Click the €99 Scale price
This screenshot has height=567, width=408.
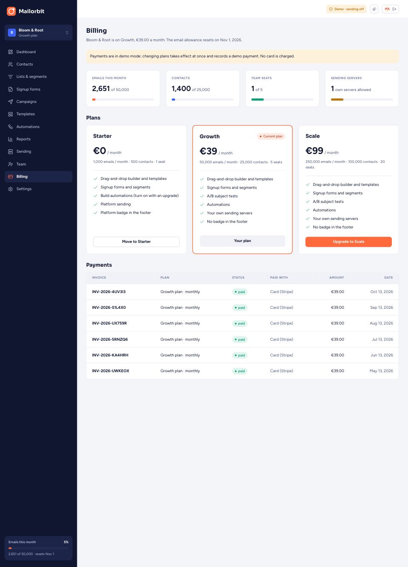314,151
